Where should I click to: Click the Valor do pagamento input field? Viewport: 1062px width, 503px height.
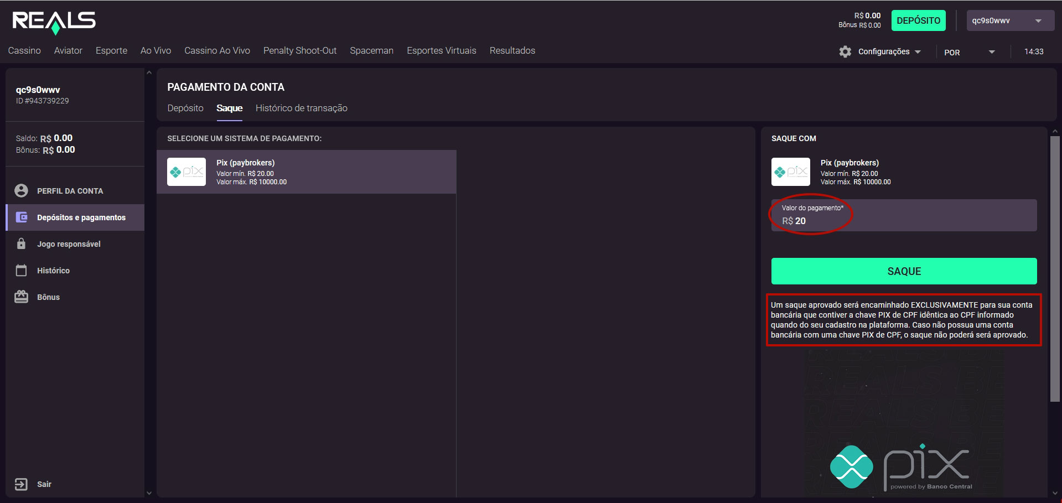click(x=904, y=215)
